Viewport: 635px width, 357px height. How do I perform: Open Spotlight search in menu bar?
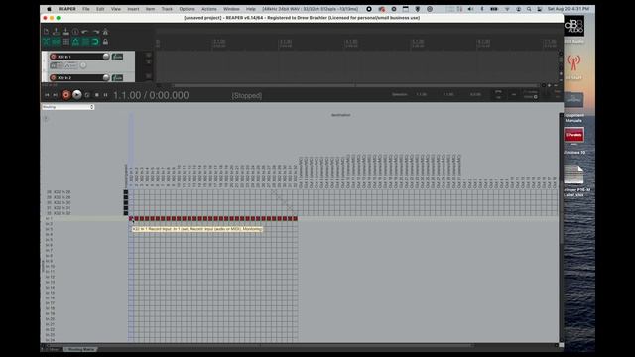529,9
